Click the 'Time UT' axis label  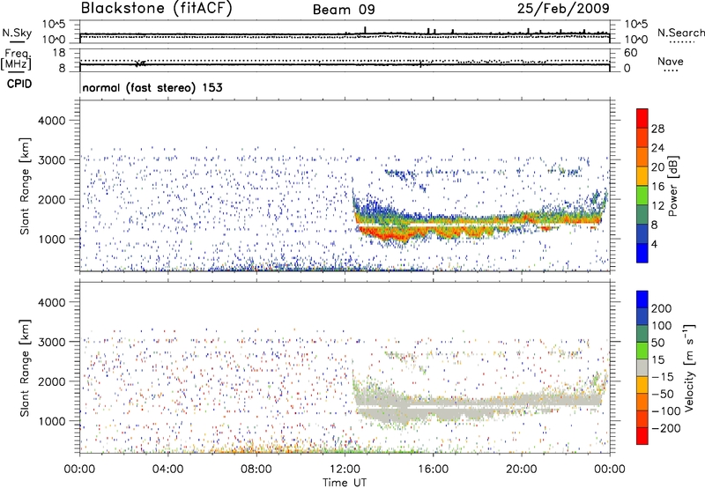[x=345, y=482]
